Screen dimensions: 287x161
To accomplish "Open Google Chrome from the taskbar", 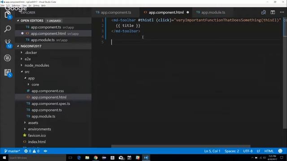I will (x=96, y=157).
